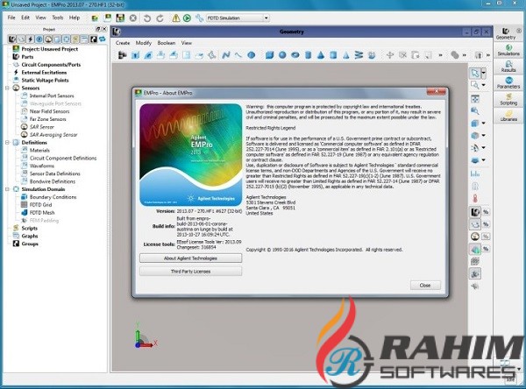526x389 pixels.
Task: Create a Cone primitive in Geometry toolbar
Action: click(x=321, y=54)
